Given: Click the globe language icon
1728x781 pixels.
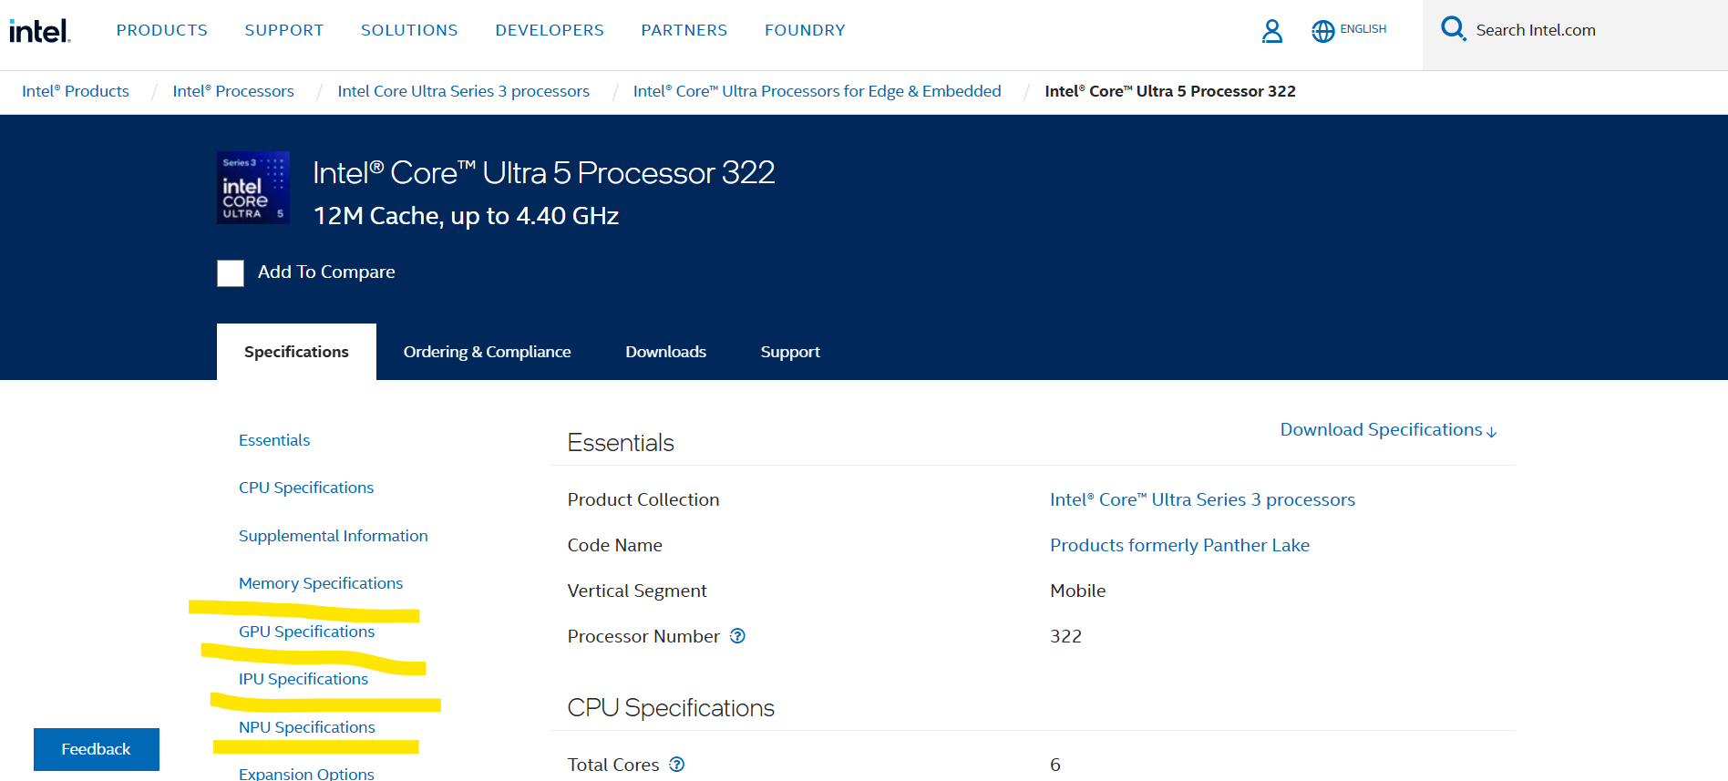Looking at the screenshot, I should pos(1322,31).
